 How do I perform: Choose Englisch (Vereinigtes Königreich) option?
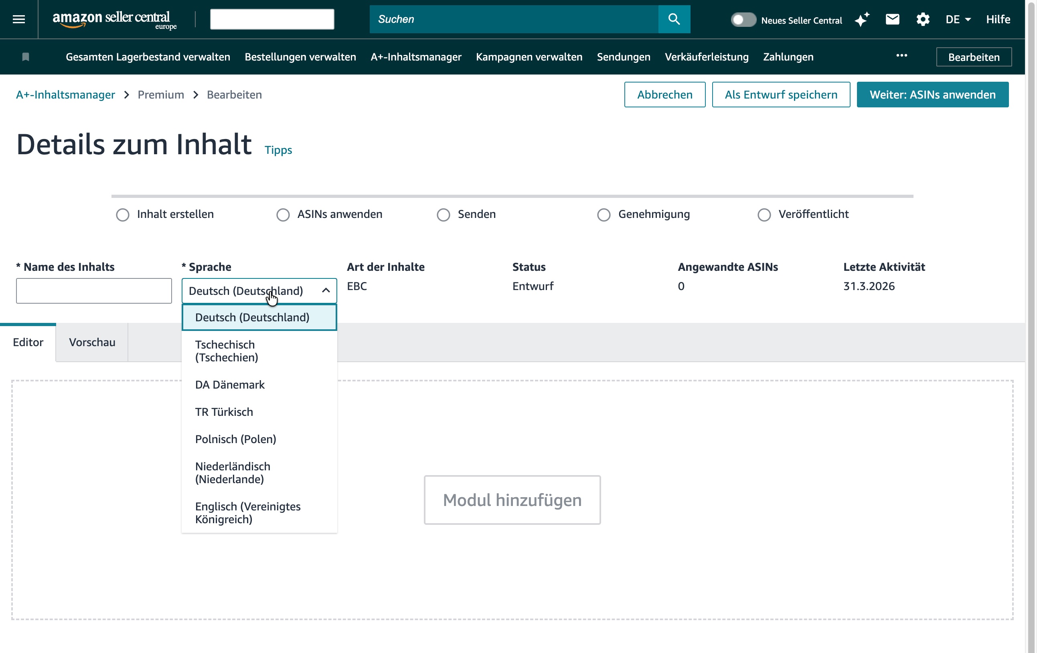click(x=259, y=513)
